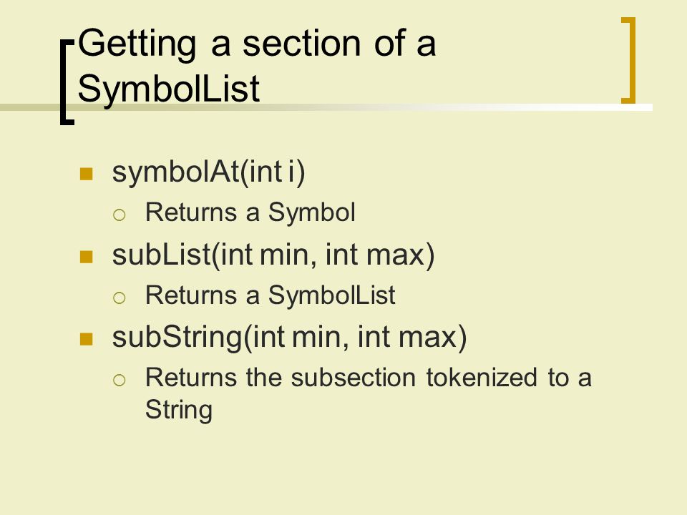This screenshot has width=687, height=515.
Task: Click the gold square bullet beside subList
Action: point(87,257)
